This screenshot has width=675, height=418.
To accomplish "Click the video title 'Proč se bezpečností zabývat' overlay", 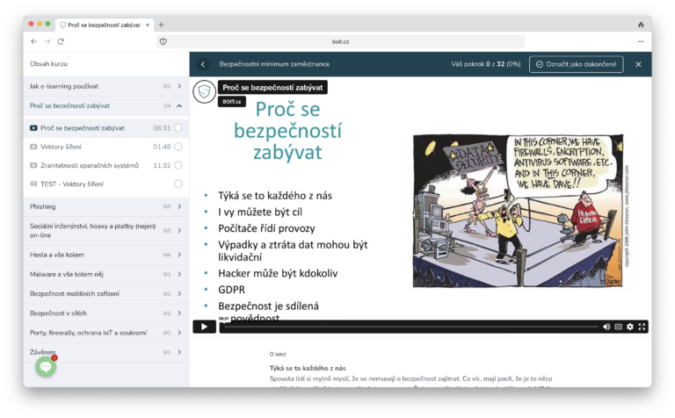I will [x=272, y=87].
